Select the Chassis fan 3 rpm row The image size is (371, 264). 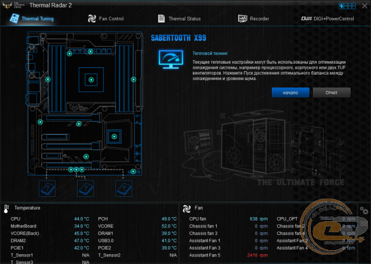(x=228, y=233)
